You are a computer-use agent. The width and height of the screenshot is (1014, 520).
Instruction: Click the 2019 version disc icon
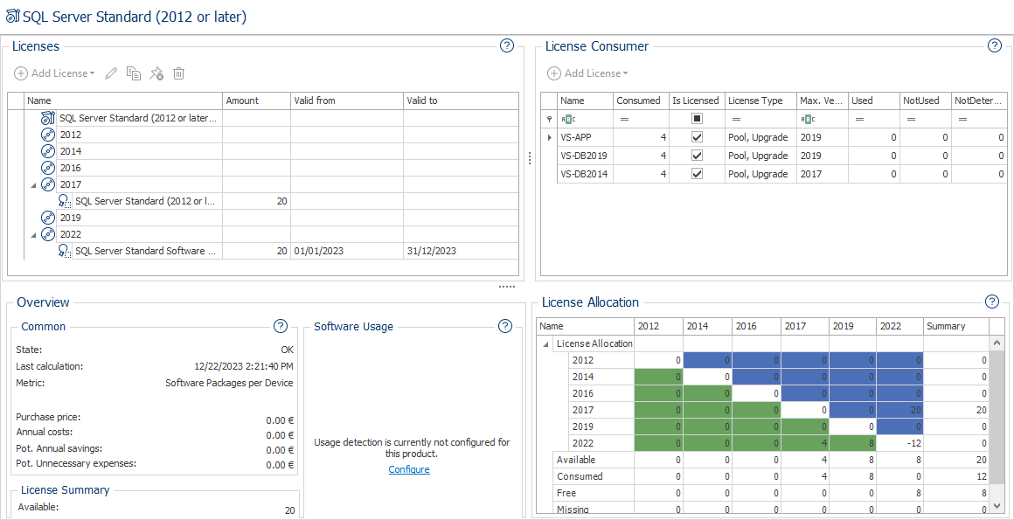(48, 218)
